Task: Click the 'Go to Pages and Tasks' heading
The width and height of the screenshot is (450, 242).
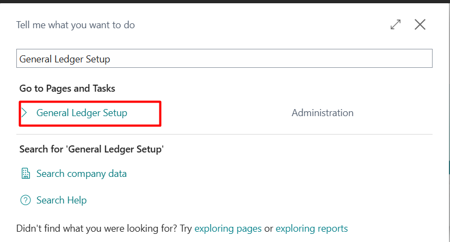Action: coord(67,88)
